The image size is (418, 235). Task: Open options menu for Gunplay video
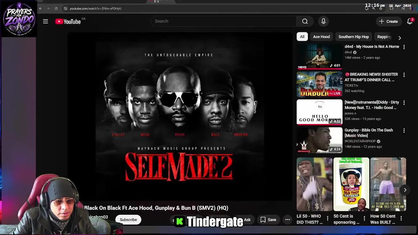click(x=404, y=131)
